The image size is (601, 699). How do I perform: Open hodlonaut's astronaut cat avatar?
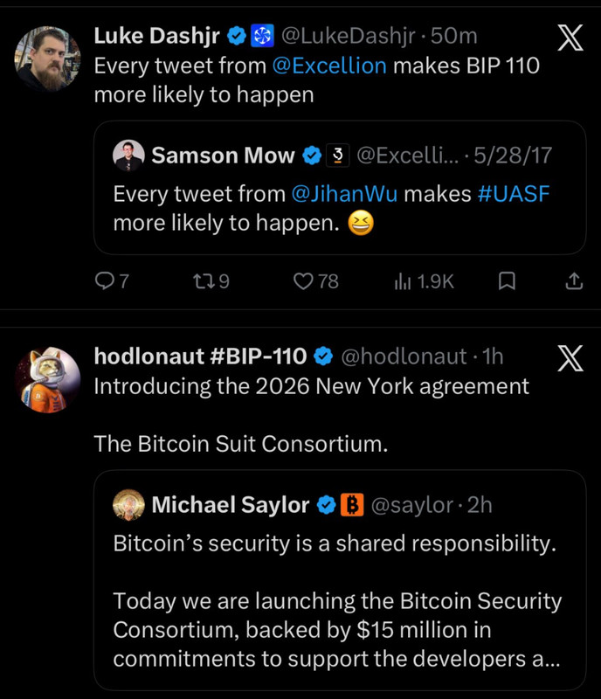(48, 380)
